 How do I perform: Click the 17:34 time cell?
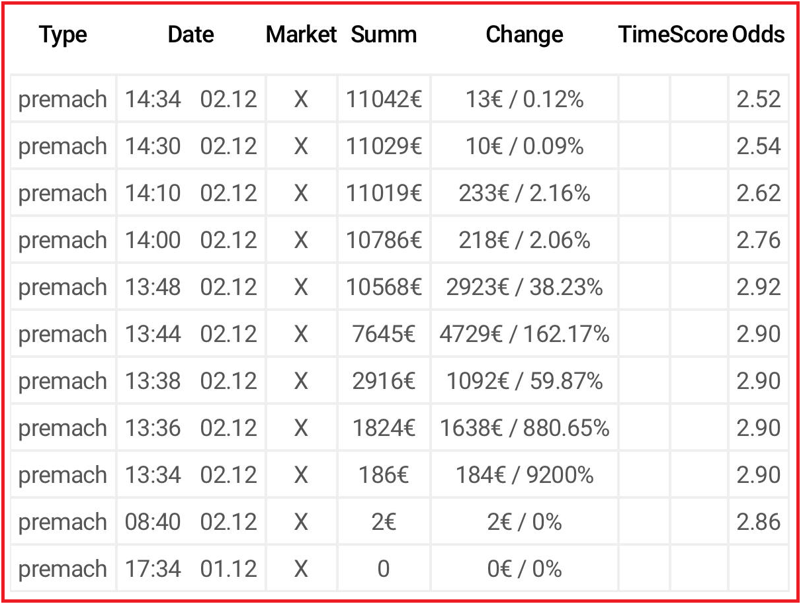click(x=153, y=569)
